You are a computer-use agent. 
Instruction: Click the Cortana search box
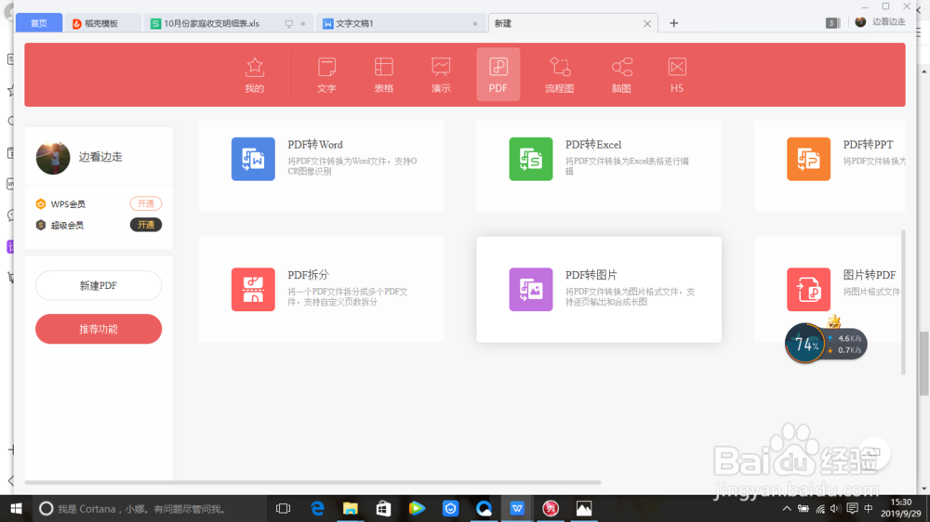click(149, 508)
